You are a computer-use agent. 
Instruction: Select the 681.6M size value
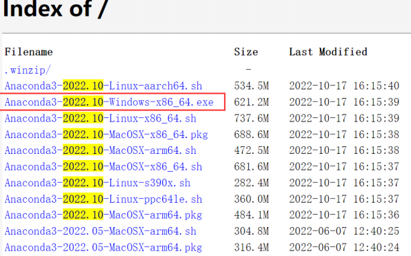252,167
